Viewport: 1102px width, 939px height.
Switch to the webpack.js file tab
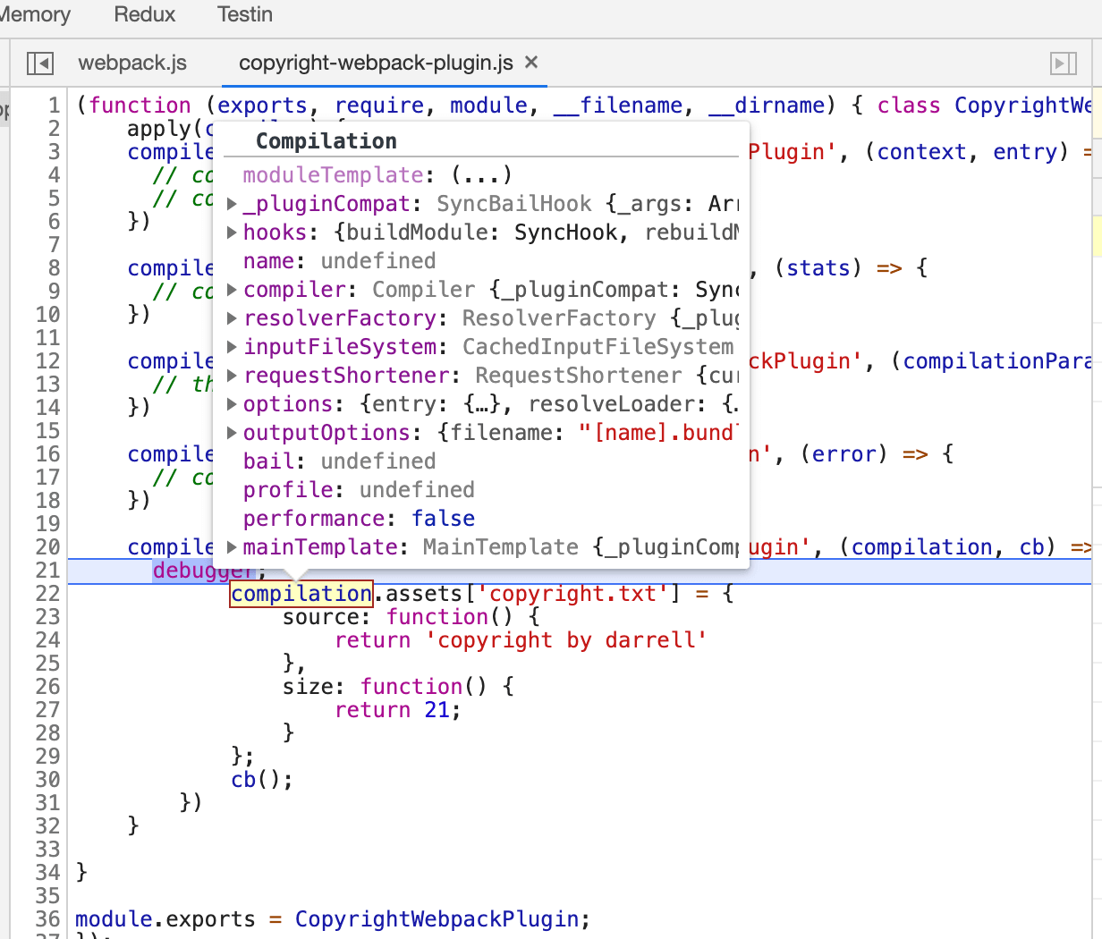pos(132,63)
